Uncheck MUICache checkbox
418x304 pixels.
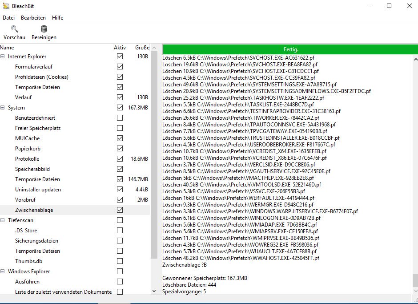pyautogui.click(x=120, y=138)
